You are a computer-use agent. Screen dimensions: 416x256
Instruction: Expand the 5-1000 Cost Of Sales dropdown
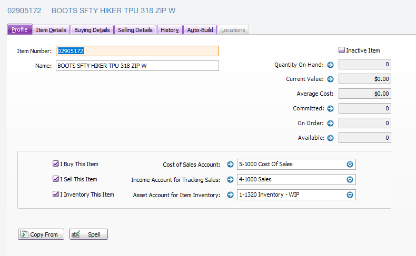pyautogui.click(x=349, y=165)
